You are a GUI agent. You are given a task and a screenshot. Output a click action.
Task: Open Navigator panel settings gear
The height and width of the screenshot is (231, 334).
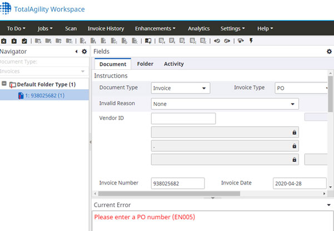84,52
